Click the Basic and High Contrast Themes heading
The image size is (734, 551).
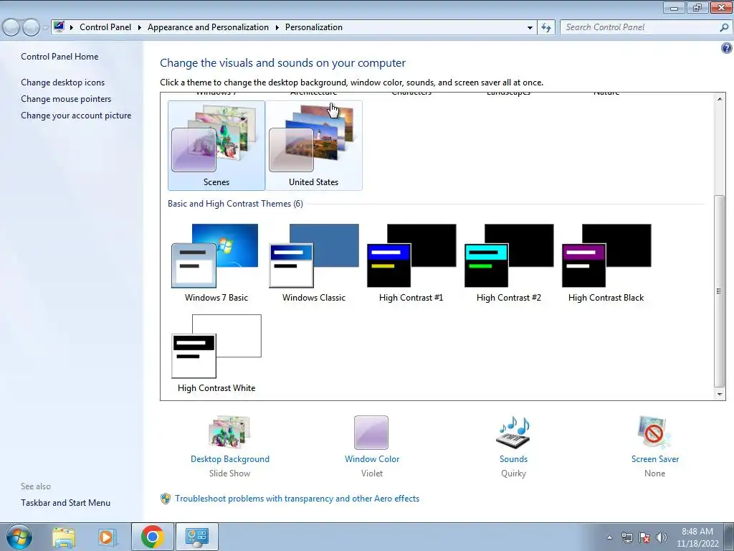[235, 204]
